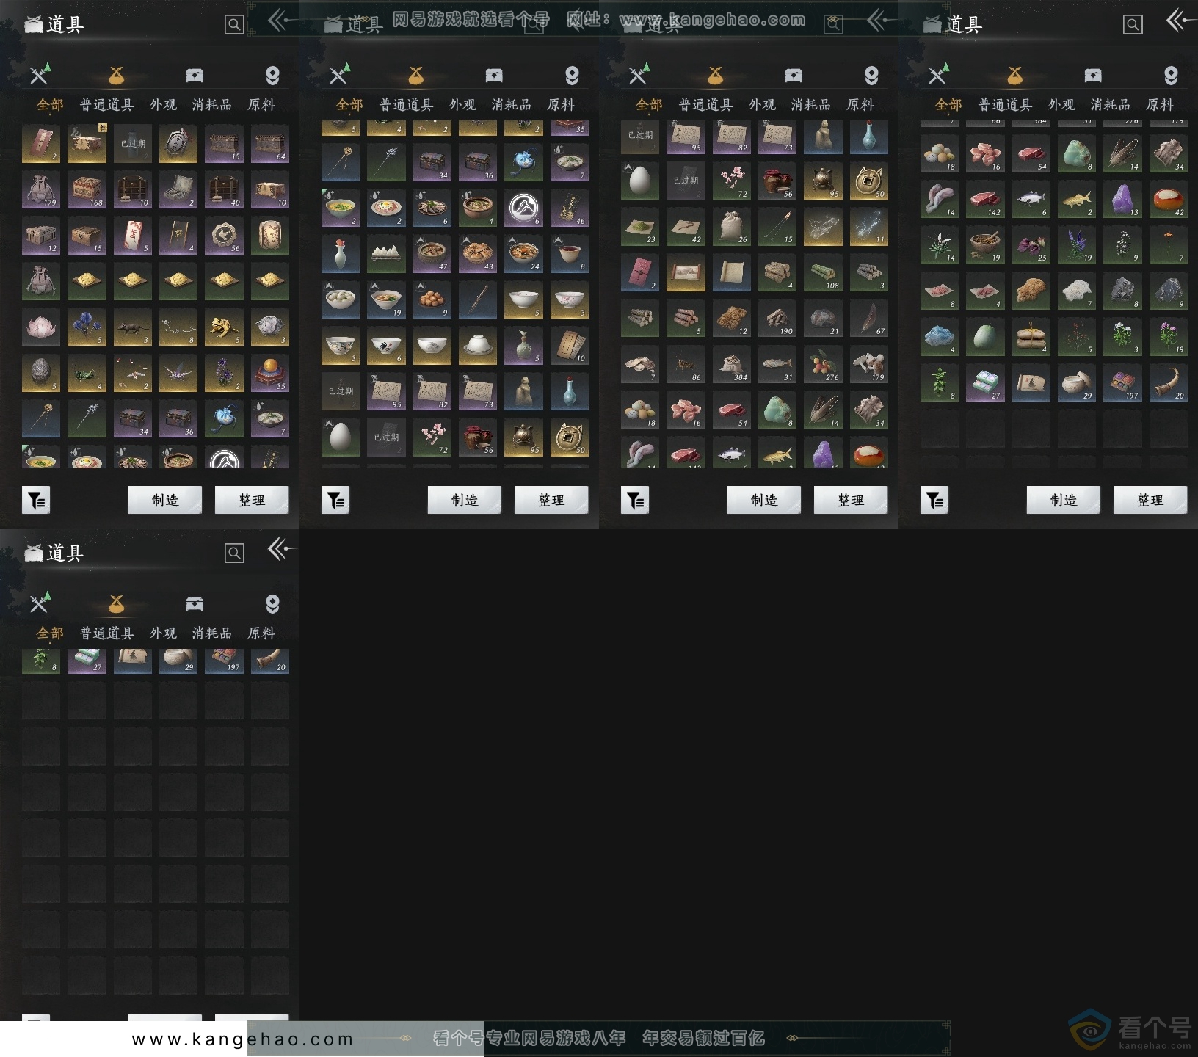Click the purple chest with count 64

(x=270, y=144)
